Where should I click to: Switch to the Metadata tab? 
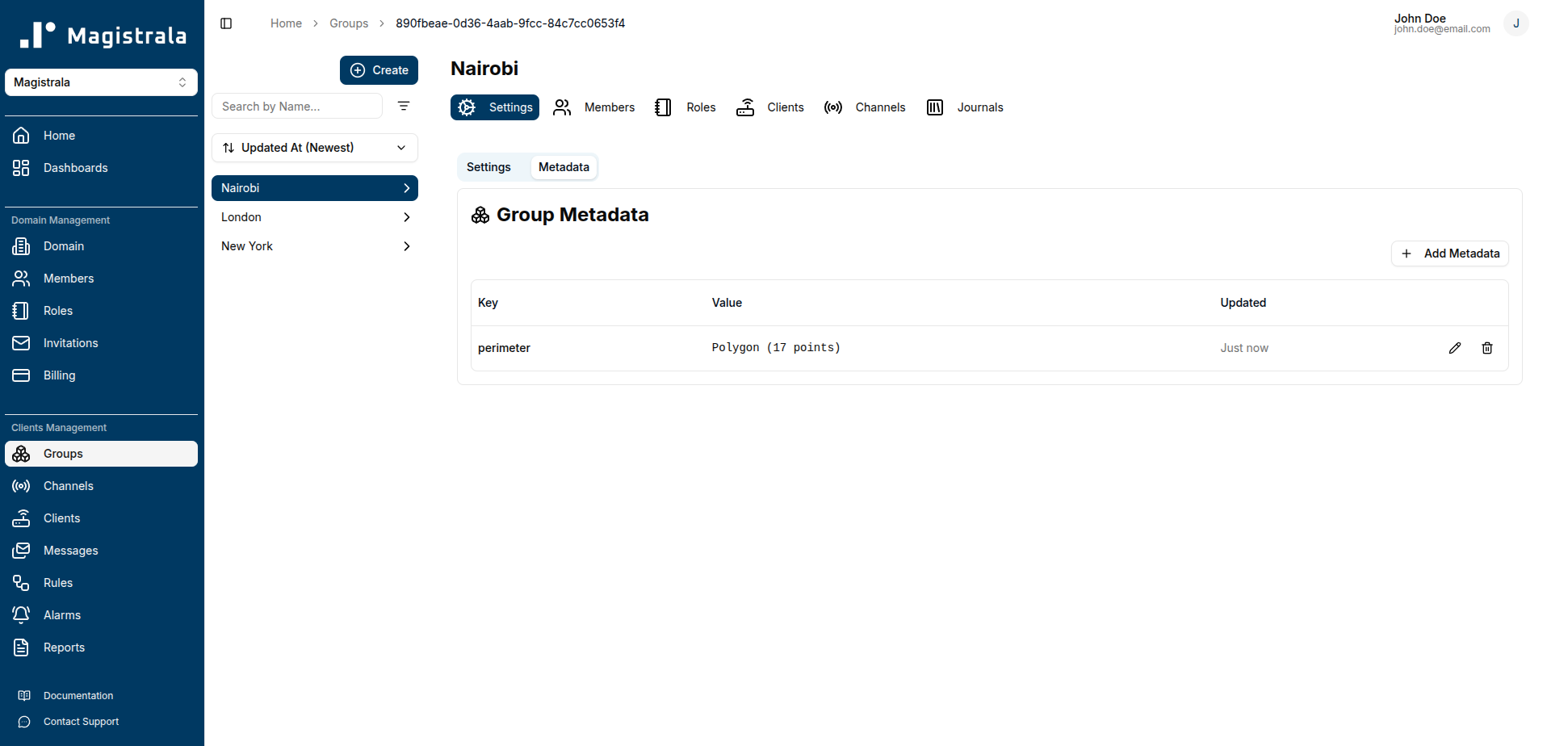click(x=564, y=166)
